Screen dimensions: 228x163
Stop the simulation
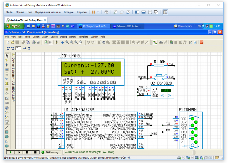coord(35,152)
